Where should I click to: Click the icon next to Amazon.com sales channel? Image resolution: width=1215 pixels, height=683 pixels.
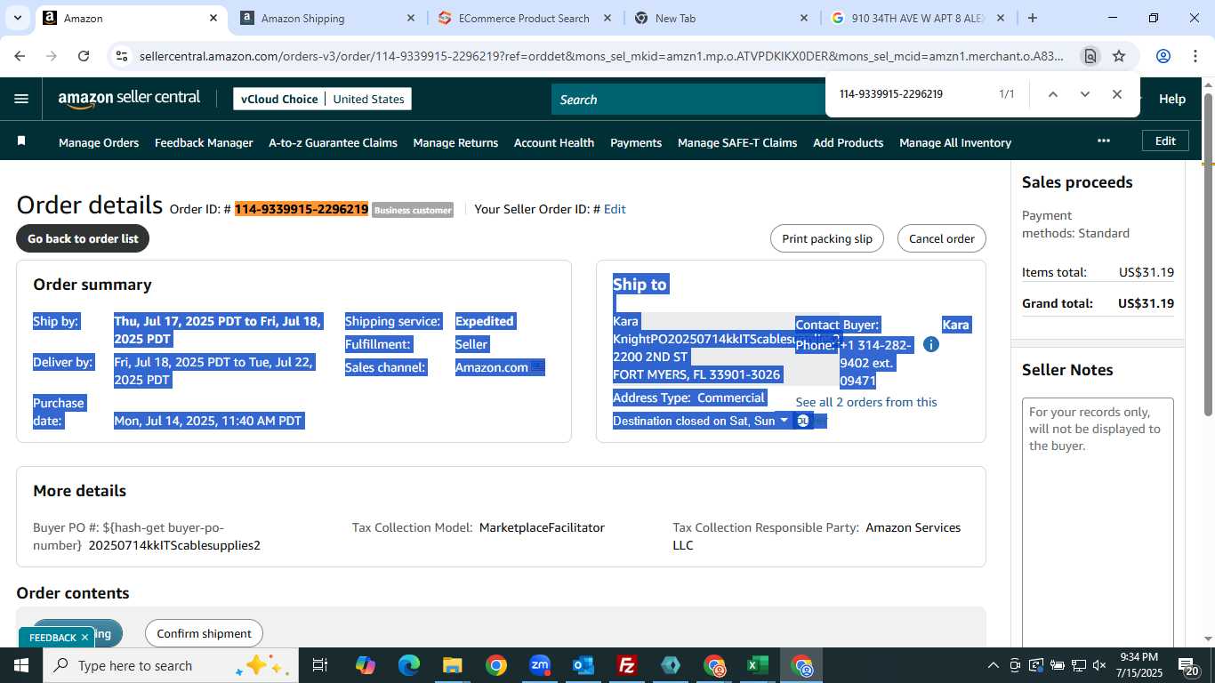coord(538,367)
